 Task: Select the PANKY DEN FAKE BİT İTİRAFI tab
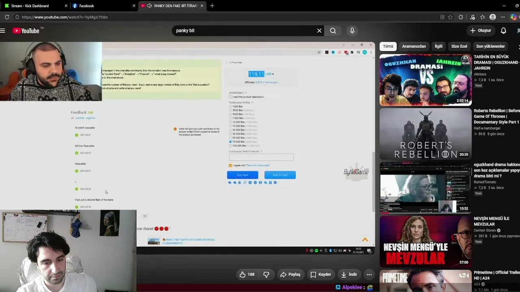point(172,6)
